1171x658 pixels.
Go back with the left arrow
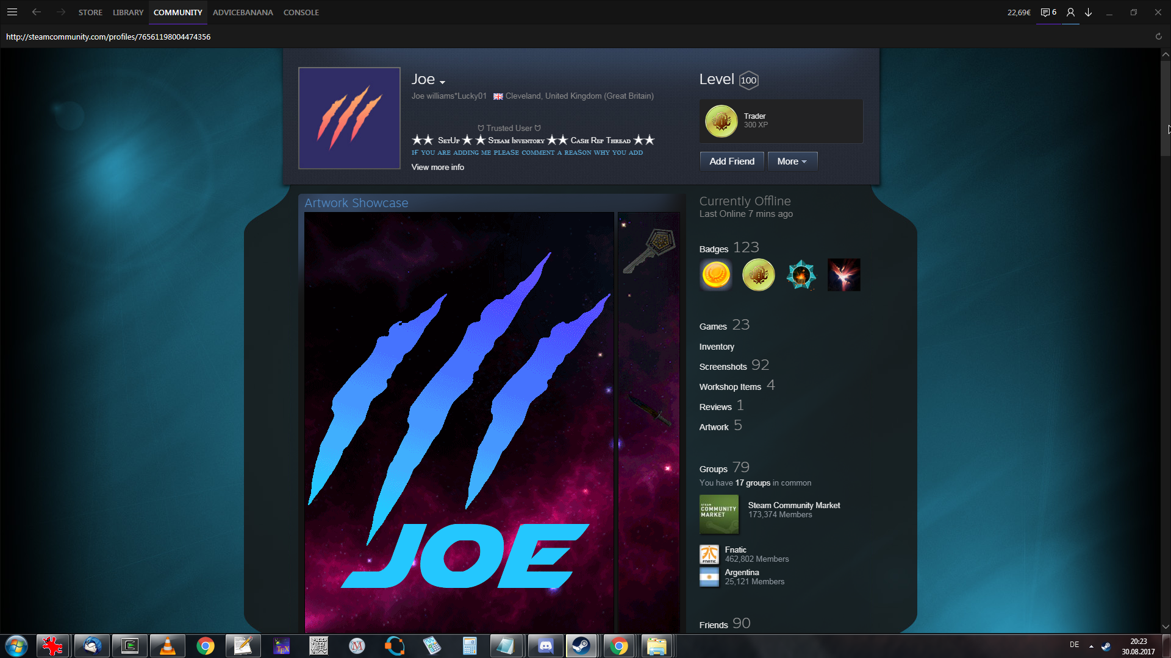(37, 12)
